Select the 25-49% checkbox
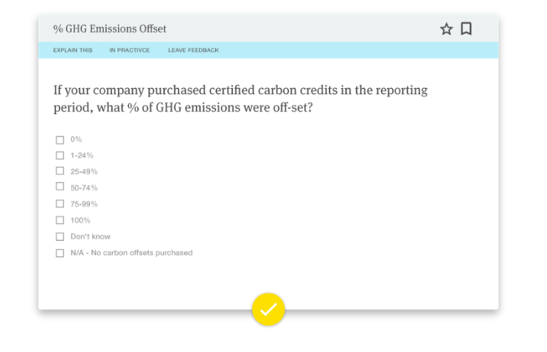 click(x=60, y=171)
